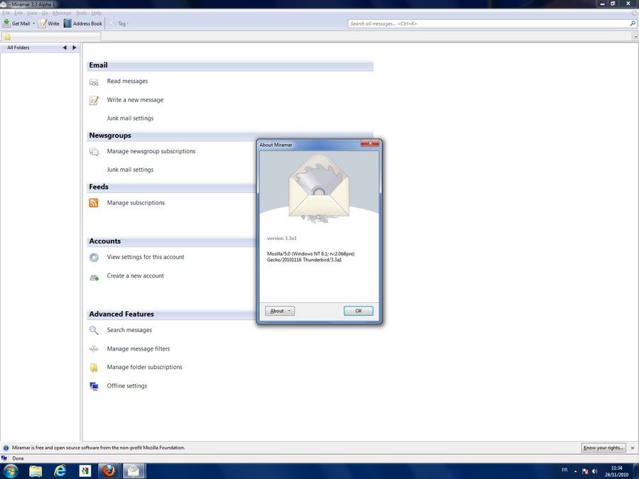639x479 pixels.
Task: Click the gear icon for View account settings
Action: click(94, 258)
